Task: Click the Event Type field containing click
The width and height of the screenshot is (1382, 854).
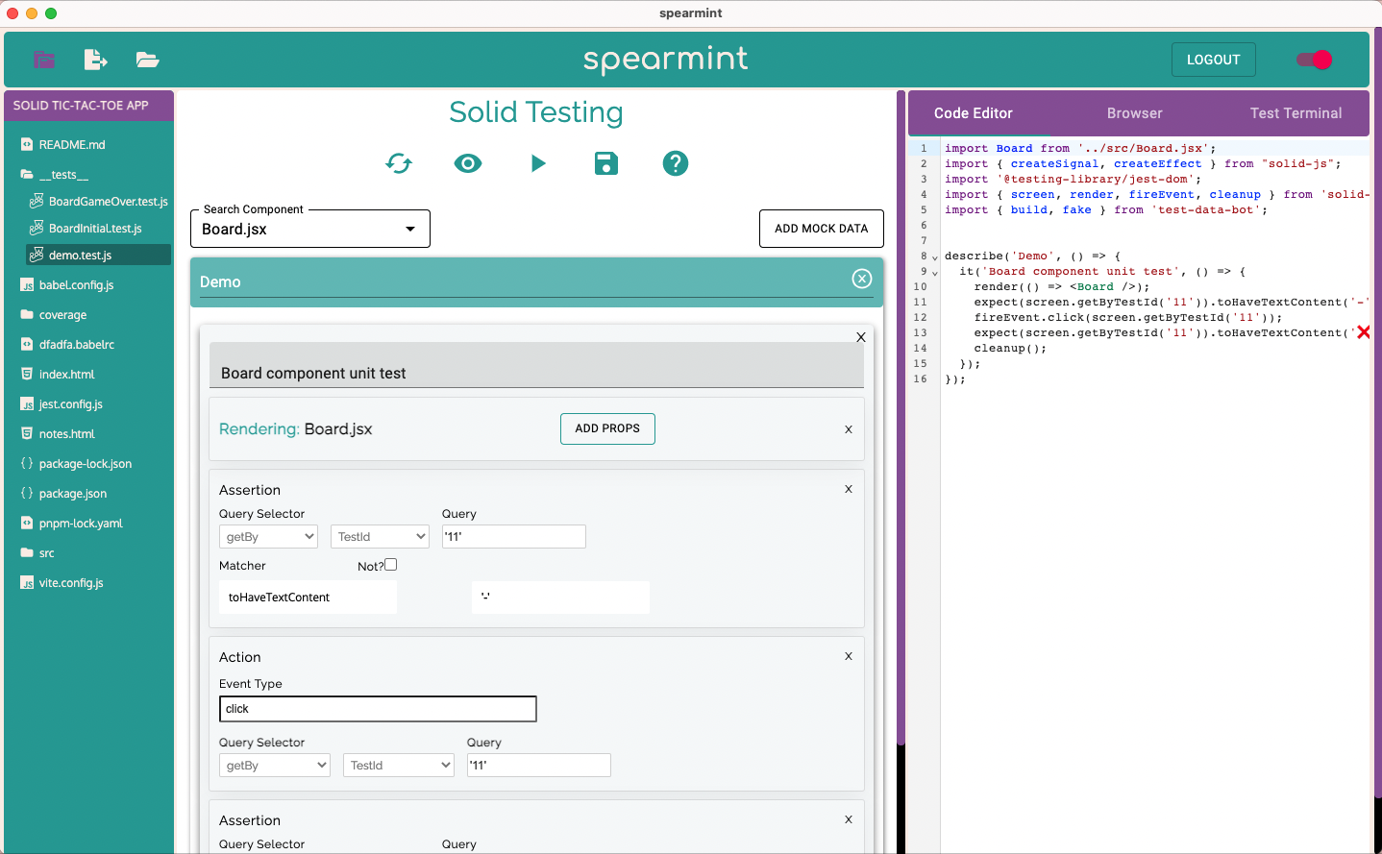Action: 378,709
